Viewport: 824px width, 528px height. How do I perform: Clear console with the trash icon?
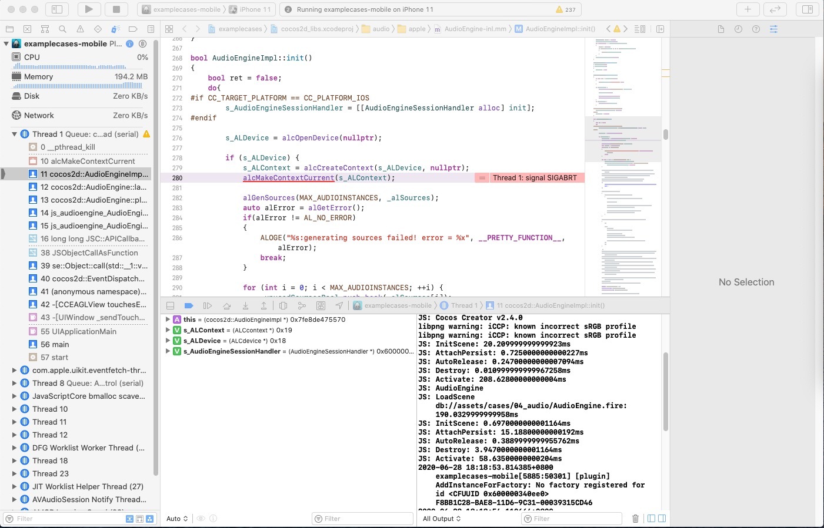(x=635, y=519)
